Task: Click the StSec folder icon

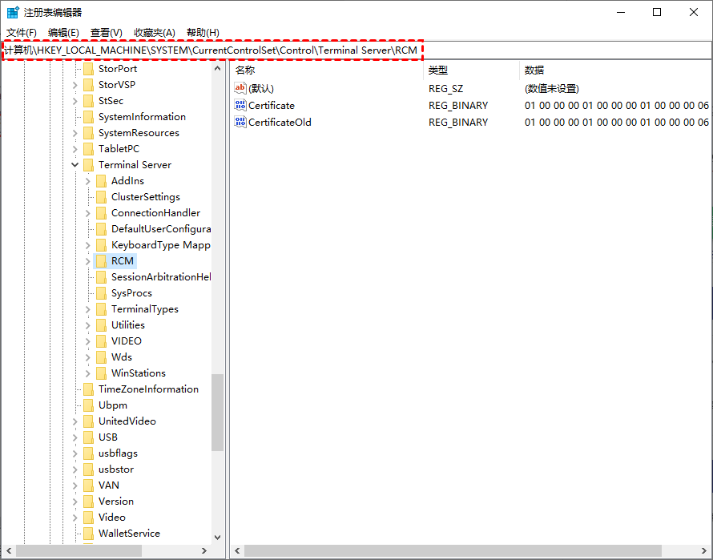Action: pyautogui.click(x=89, y=100)
